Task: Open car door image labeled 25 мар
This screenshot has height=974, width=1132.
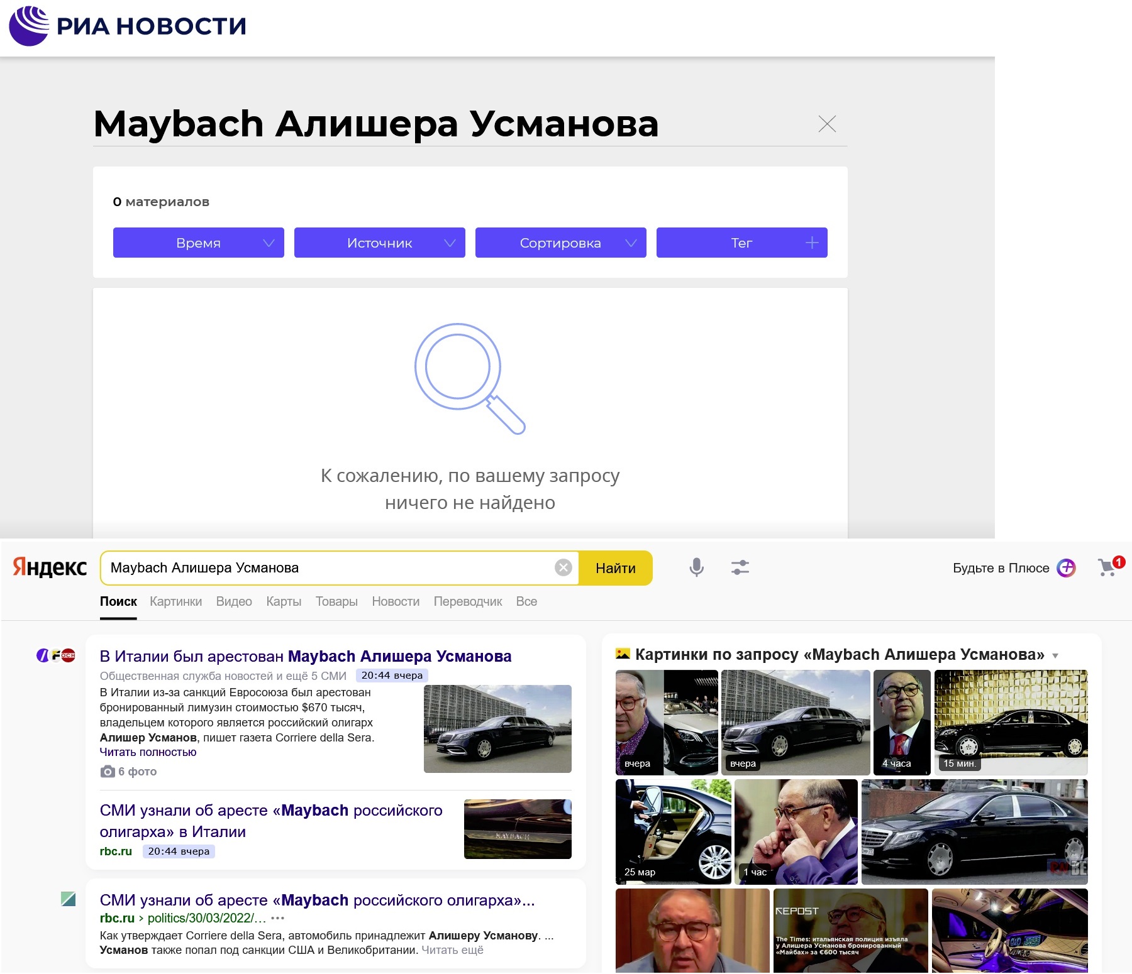Action: (x=674, y=831)
